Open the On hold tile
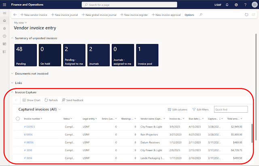 point(50,55)
